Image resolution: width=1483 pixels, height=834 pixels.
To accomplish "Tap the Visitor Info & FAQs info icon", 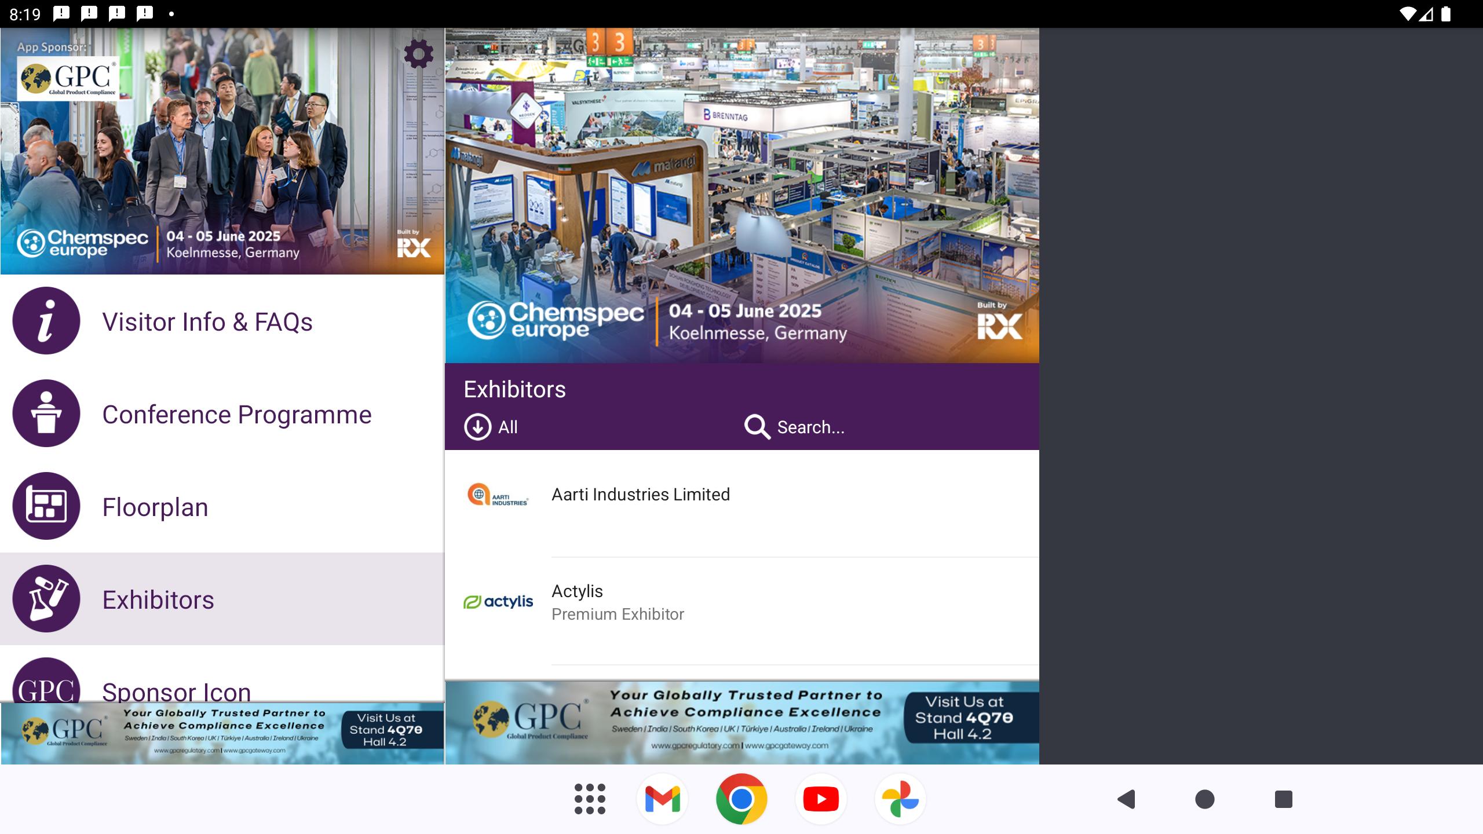I will click(46, 320).
